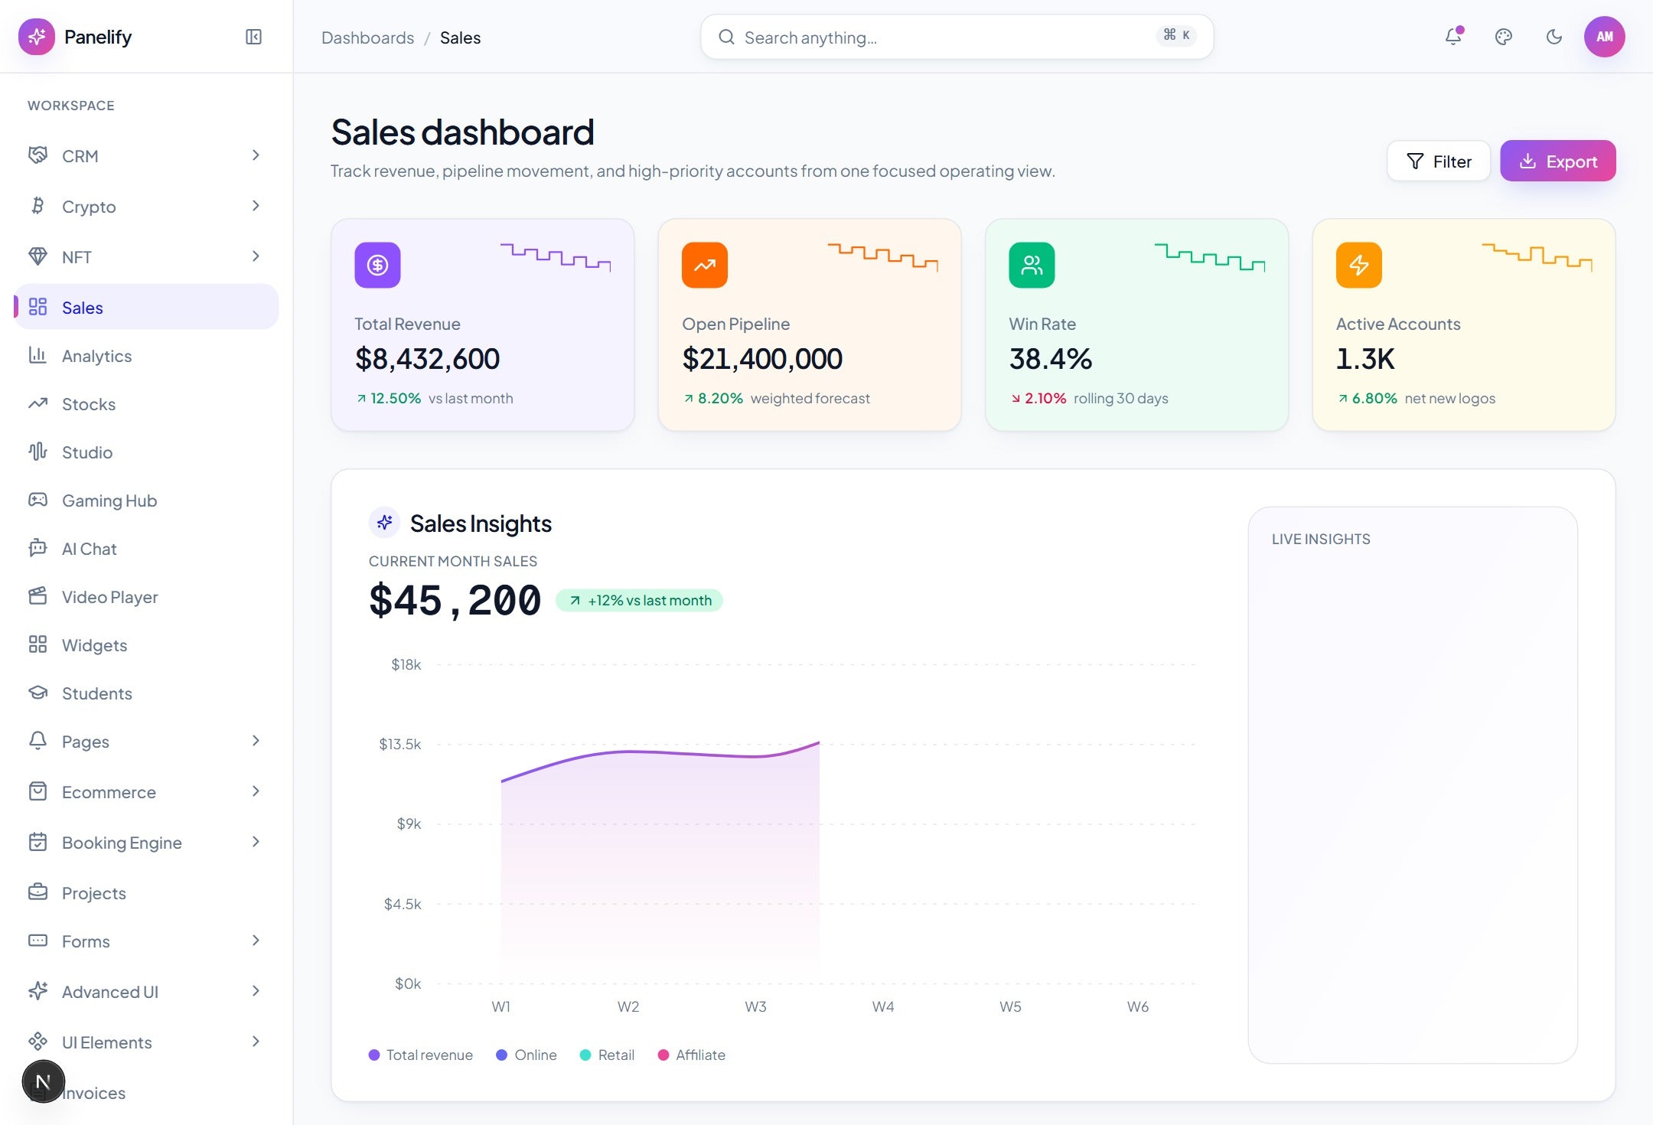The height and width of the screenshot is (1125, 1653).
Task: Expand the Advanced UI submenu chevron
Action: click(256, 991)
